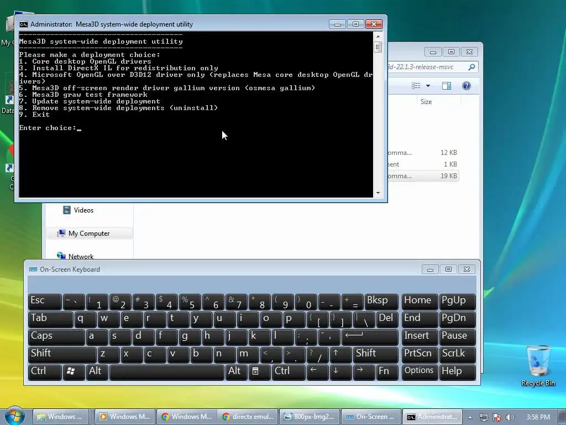Click the up arrow key on keyboard

point(340,355)
